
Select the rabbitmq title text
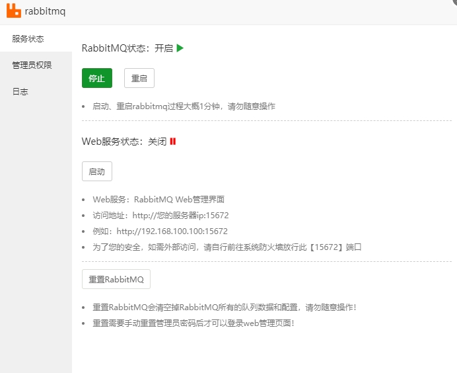pyautogui.click(x=45, y=11)
